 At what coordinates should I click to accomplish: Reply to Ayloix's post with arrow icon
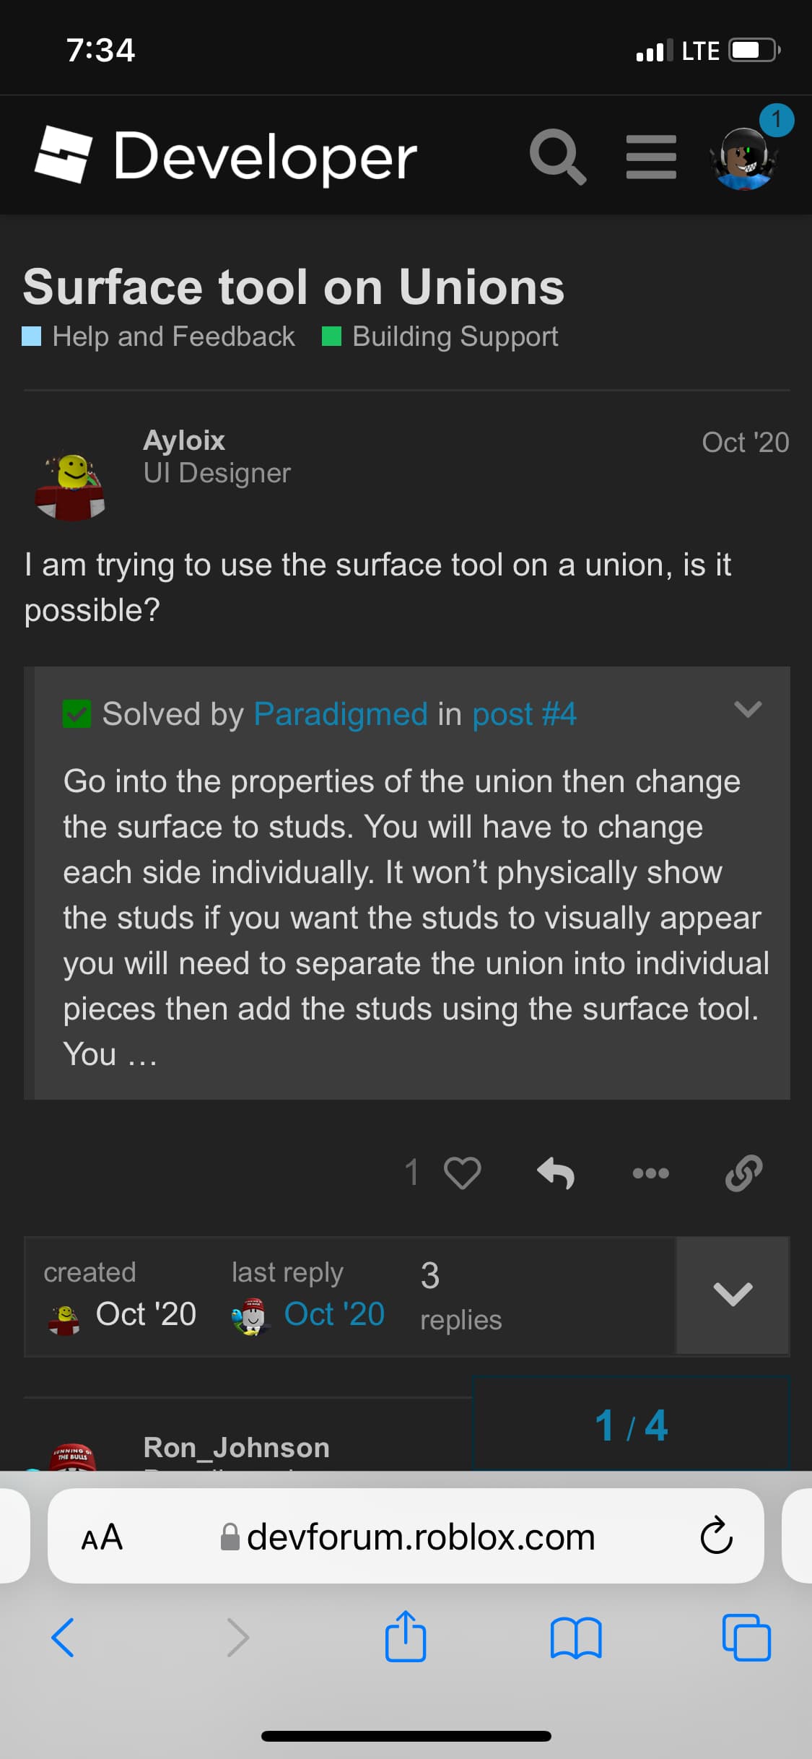[556, 1173]
